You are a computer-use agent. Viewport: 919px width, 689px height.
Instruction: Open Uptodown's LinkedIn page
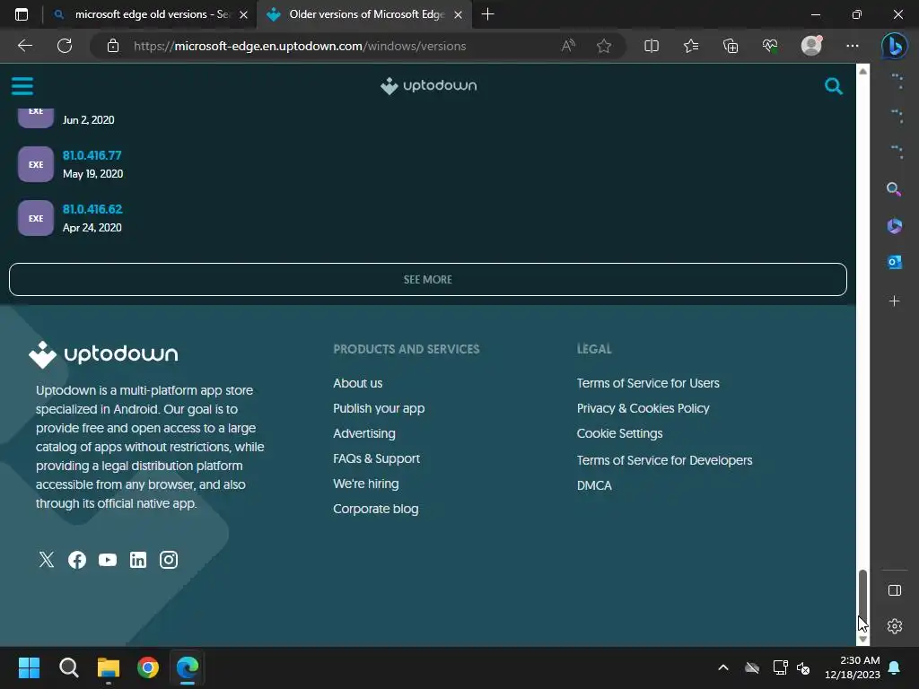pyautogui.click(x=137, y=560)
